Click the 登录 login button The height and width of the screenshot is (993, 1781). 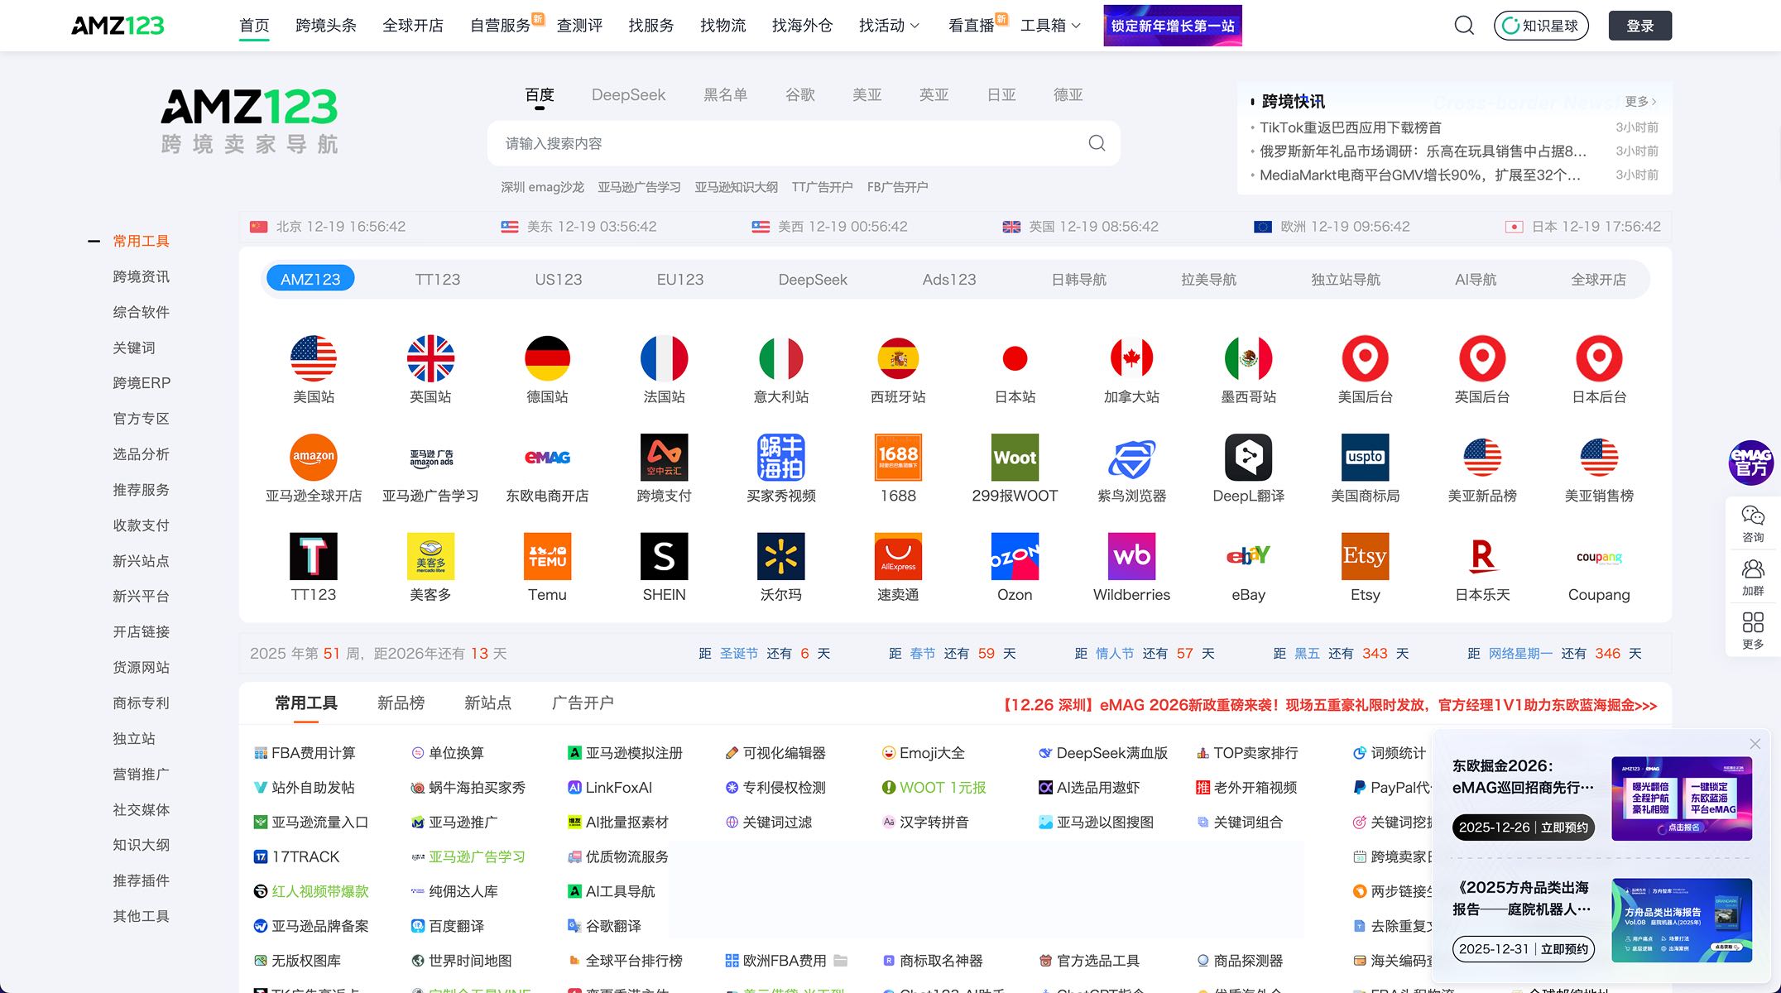tap(1639, 26)
